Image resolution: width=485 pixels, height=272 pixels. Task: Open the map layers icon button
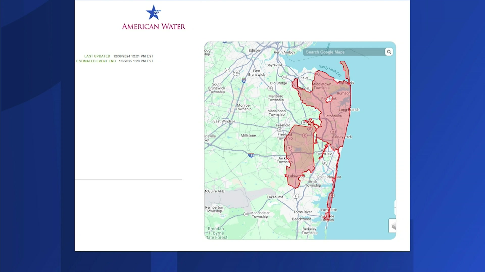click(393, 226)
